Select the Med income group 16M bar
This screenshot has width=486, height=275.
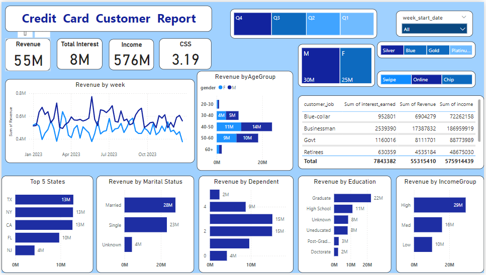click(428, 225)
